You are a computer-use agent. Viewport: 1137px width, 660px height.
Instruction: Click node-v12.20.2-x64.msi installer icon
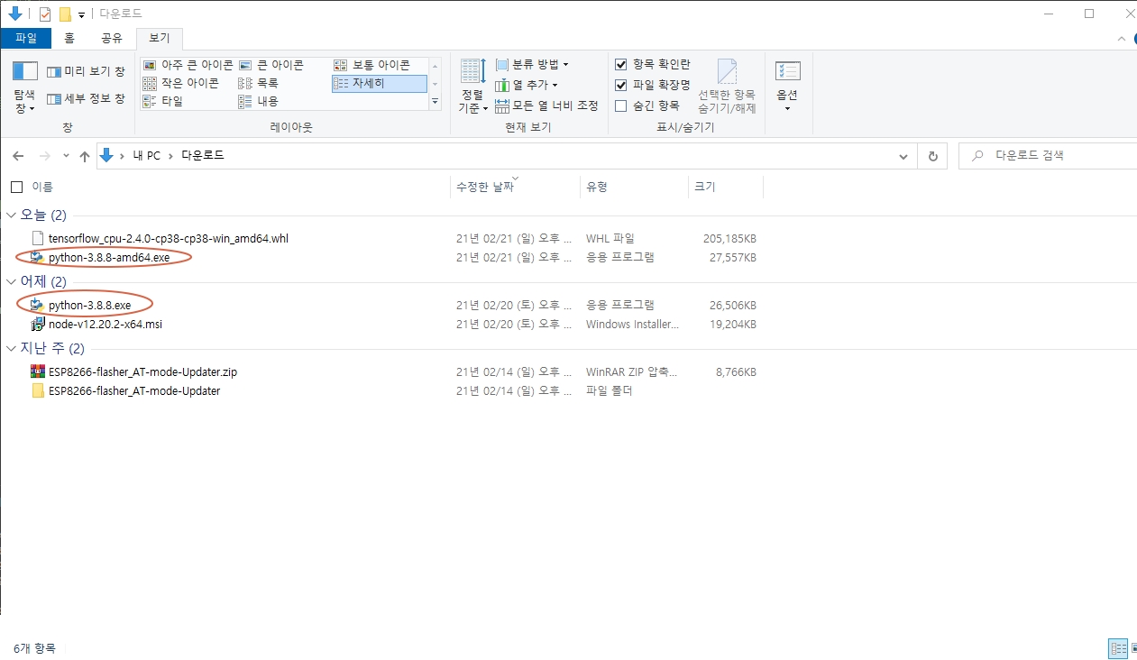(37, 325)
